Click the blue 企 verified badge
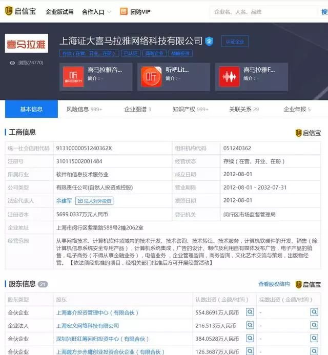The width and height of the screenshot is (328, 355). 209,41
